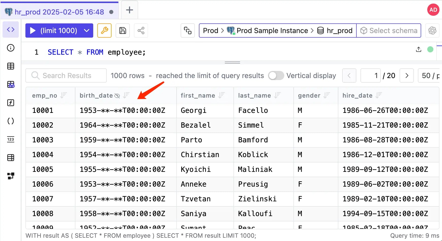Viewport: 442px width, 241px height.
Task: Save the query with the save icon
Action: point(123,31)
